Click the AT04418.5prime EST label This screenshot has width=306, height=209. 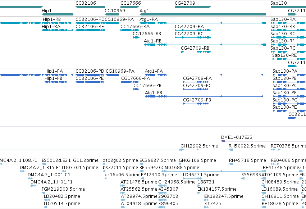[x=139, y=204]
